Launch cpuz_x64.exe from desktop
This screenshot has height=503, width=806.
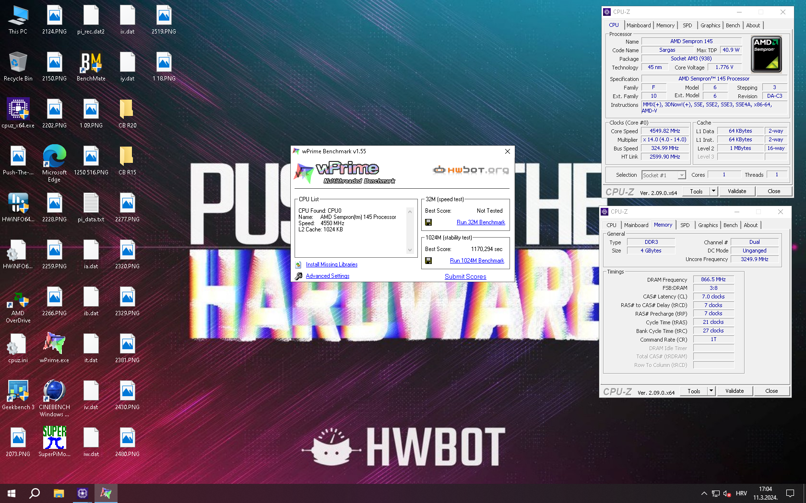pyautogui.click(x=18, y=114)
